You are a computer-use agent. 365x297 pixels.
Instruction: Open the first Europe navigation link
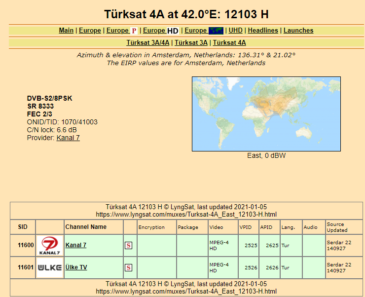[90, 31]
